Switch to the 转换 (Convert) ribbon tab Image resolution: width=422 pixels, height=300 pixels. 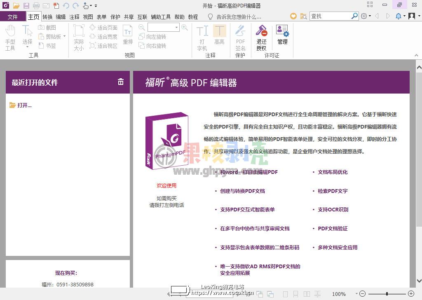pyautogui.click(x=47, y=17)
